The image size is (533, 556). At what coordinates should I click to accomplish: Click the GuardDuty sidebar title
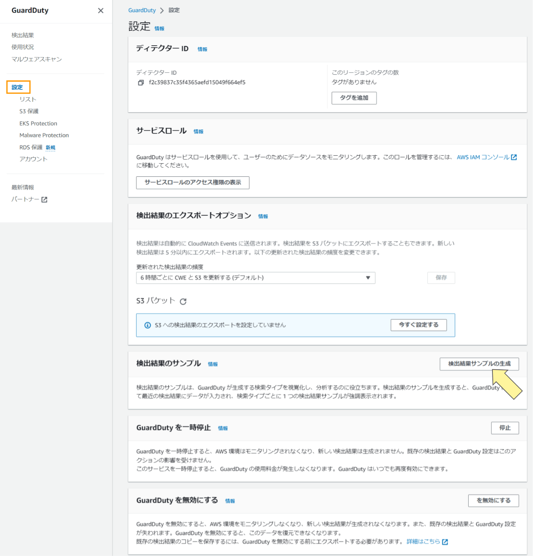pos(30,11)
